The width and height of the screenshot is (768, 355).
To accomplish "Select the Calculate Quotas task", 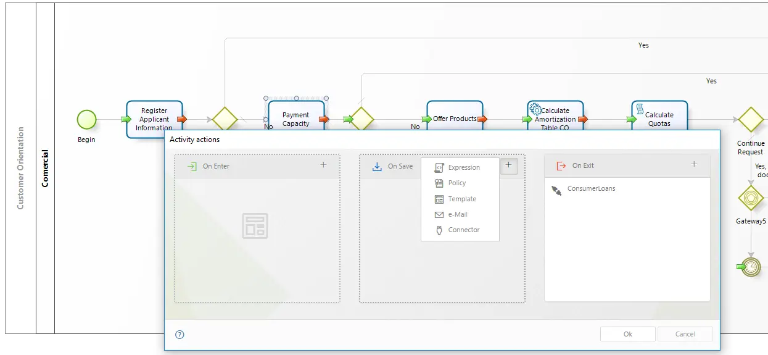I will 659,115.
